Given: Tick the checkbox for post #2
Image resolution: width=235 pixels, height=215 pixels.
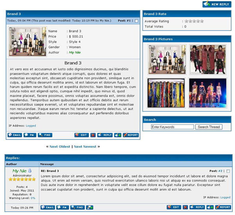Looking at the screenshot, I should coord(228,171).
